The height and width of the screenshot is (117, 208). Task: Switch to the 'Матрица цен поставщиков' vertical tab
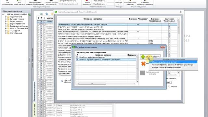(x=34, y=92)
